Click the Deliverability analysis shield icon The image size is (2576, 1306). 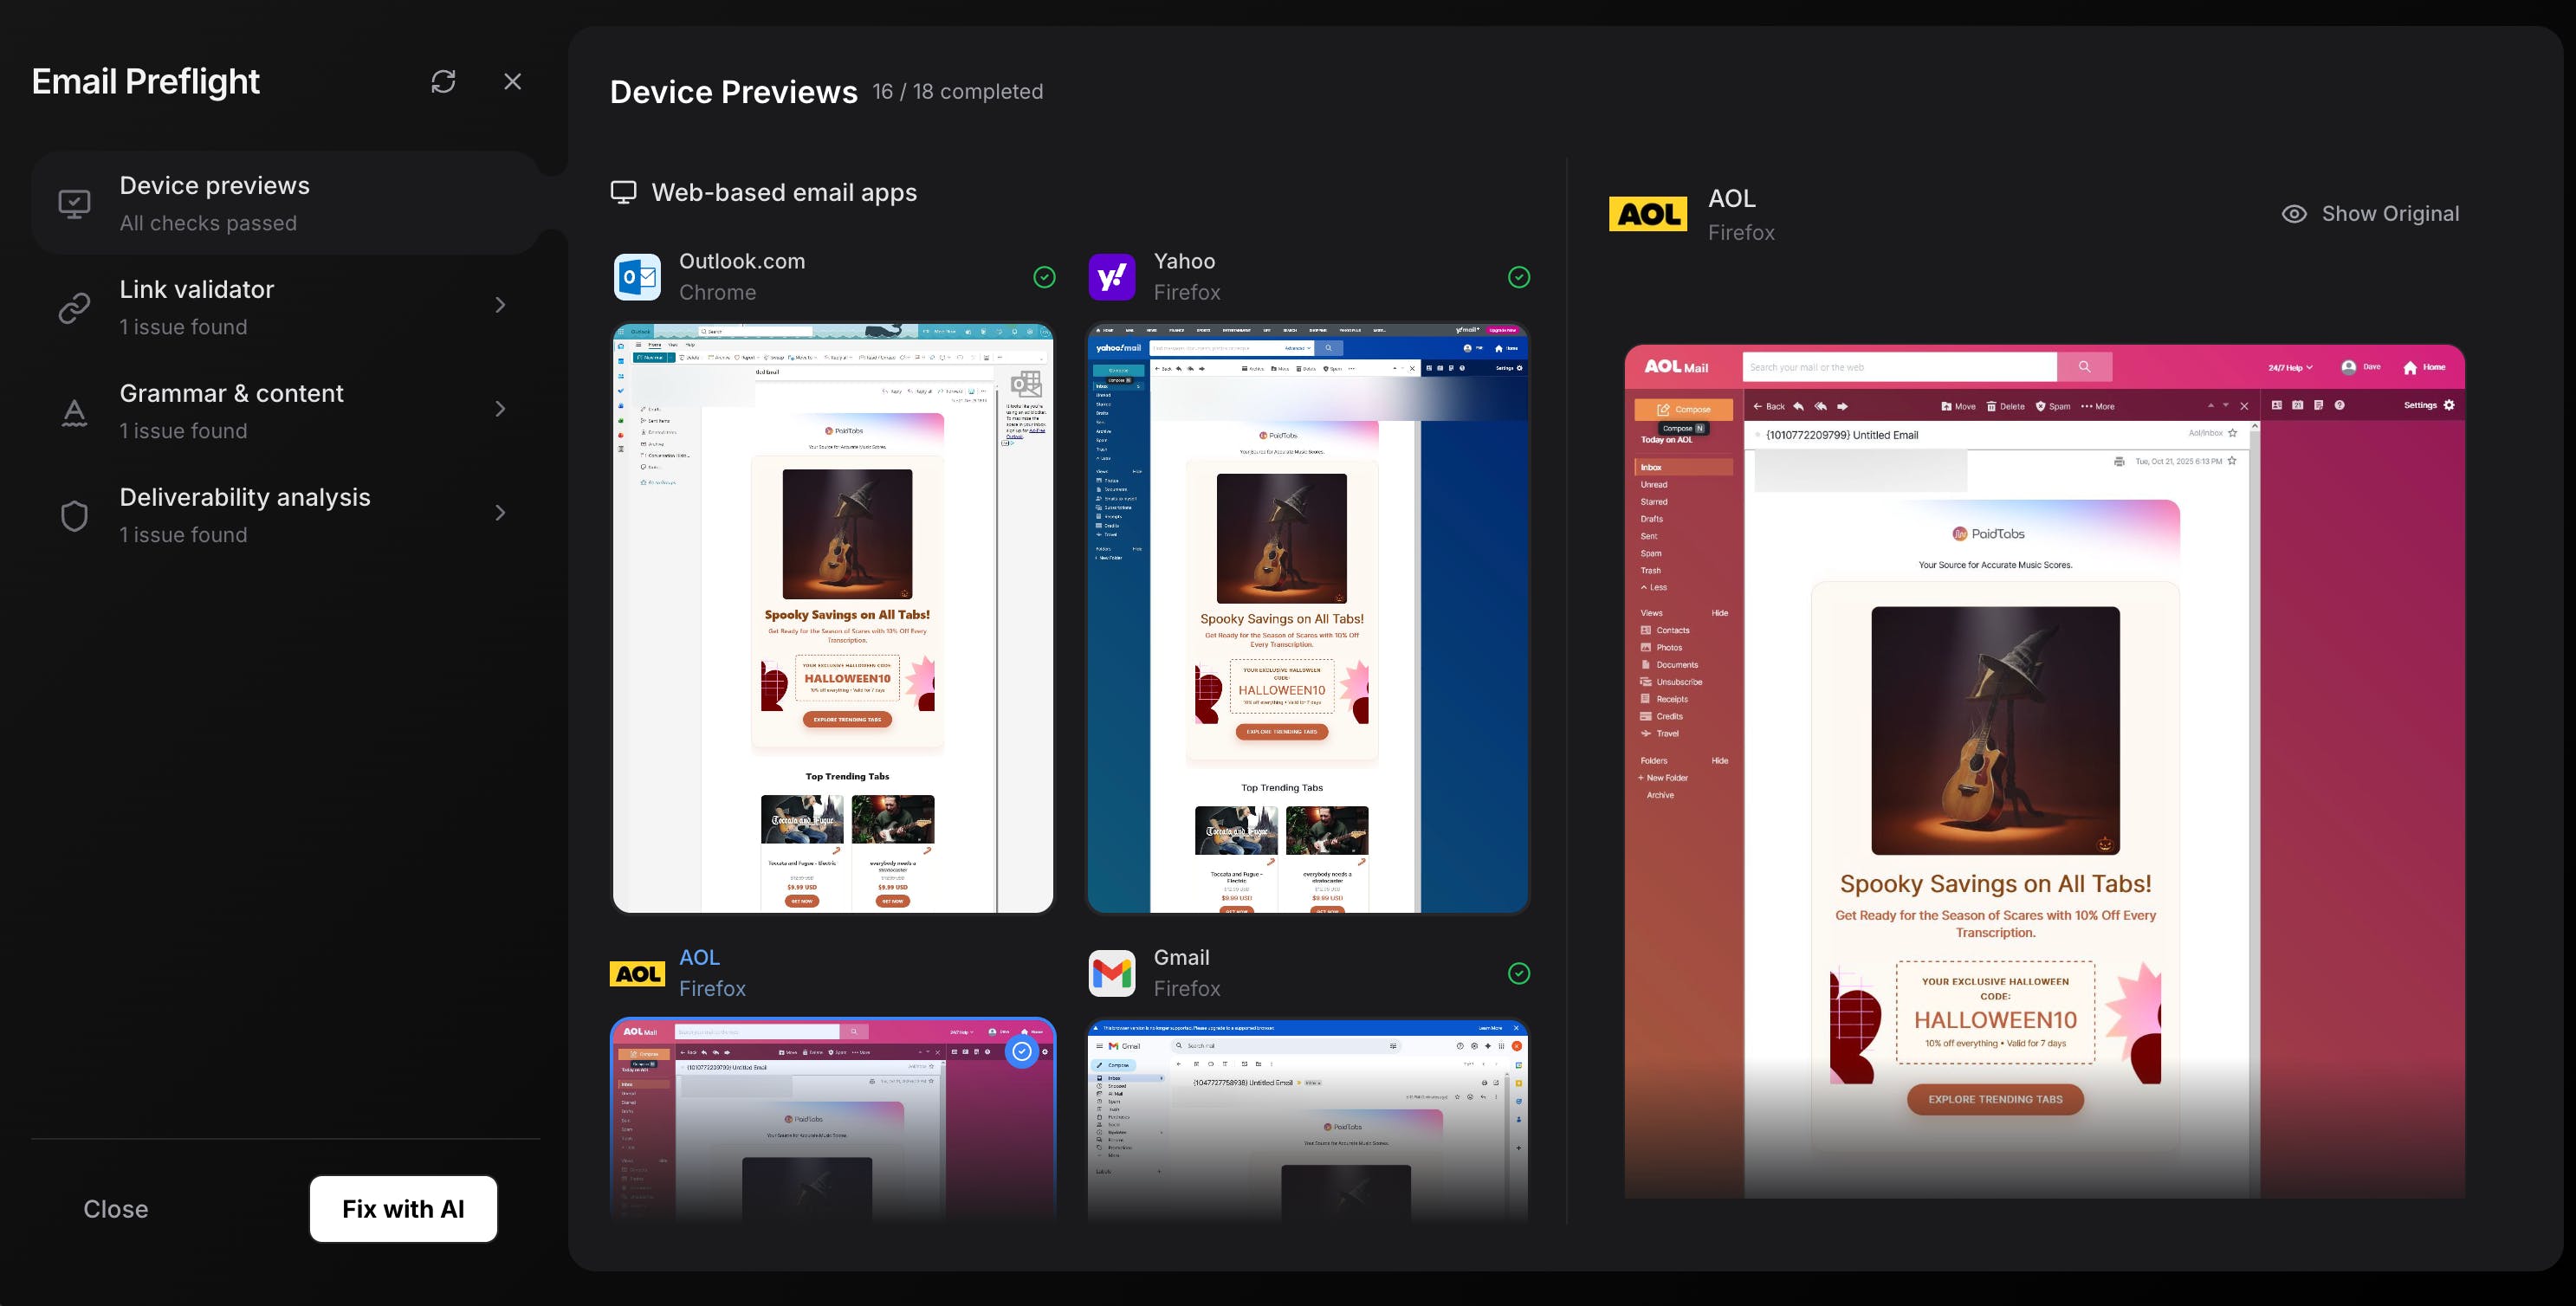pos(75,516)
